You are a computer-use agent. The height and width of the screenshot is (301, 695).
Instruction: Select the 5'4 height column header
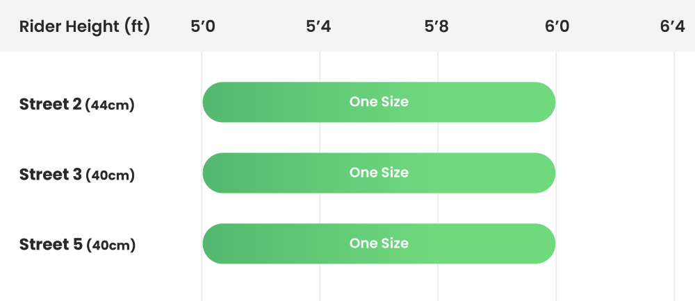click(x=318, y=27)
